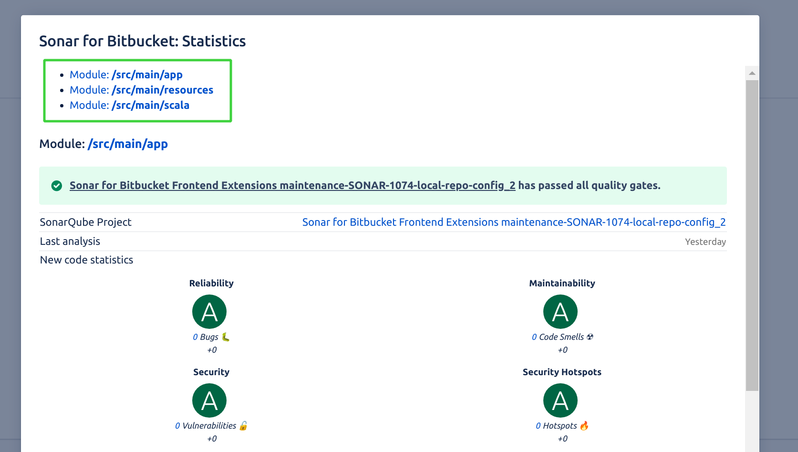Jump to the /src/main/resources module
This screenshot has height=452, width=798.
click(x=162, y=90)
